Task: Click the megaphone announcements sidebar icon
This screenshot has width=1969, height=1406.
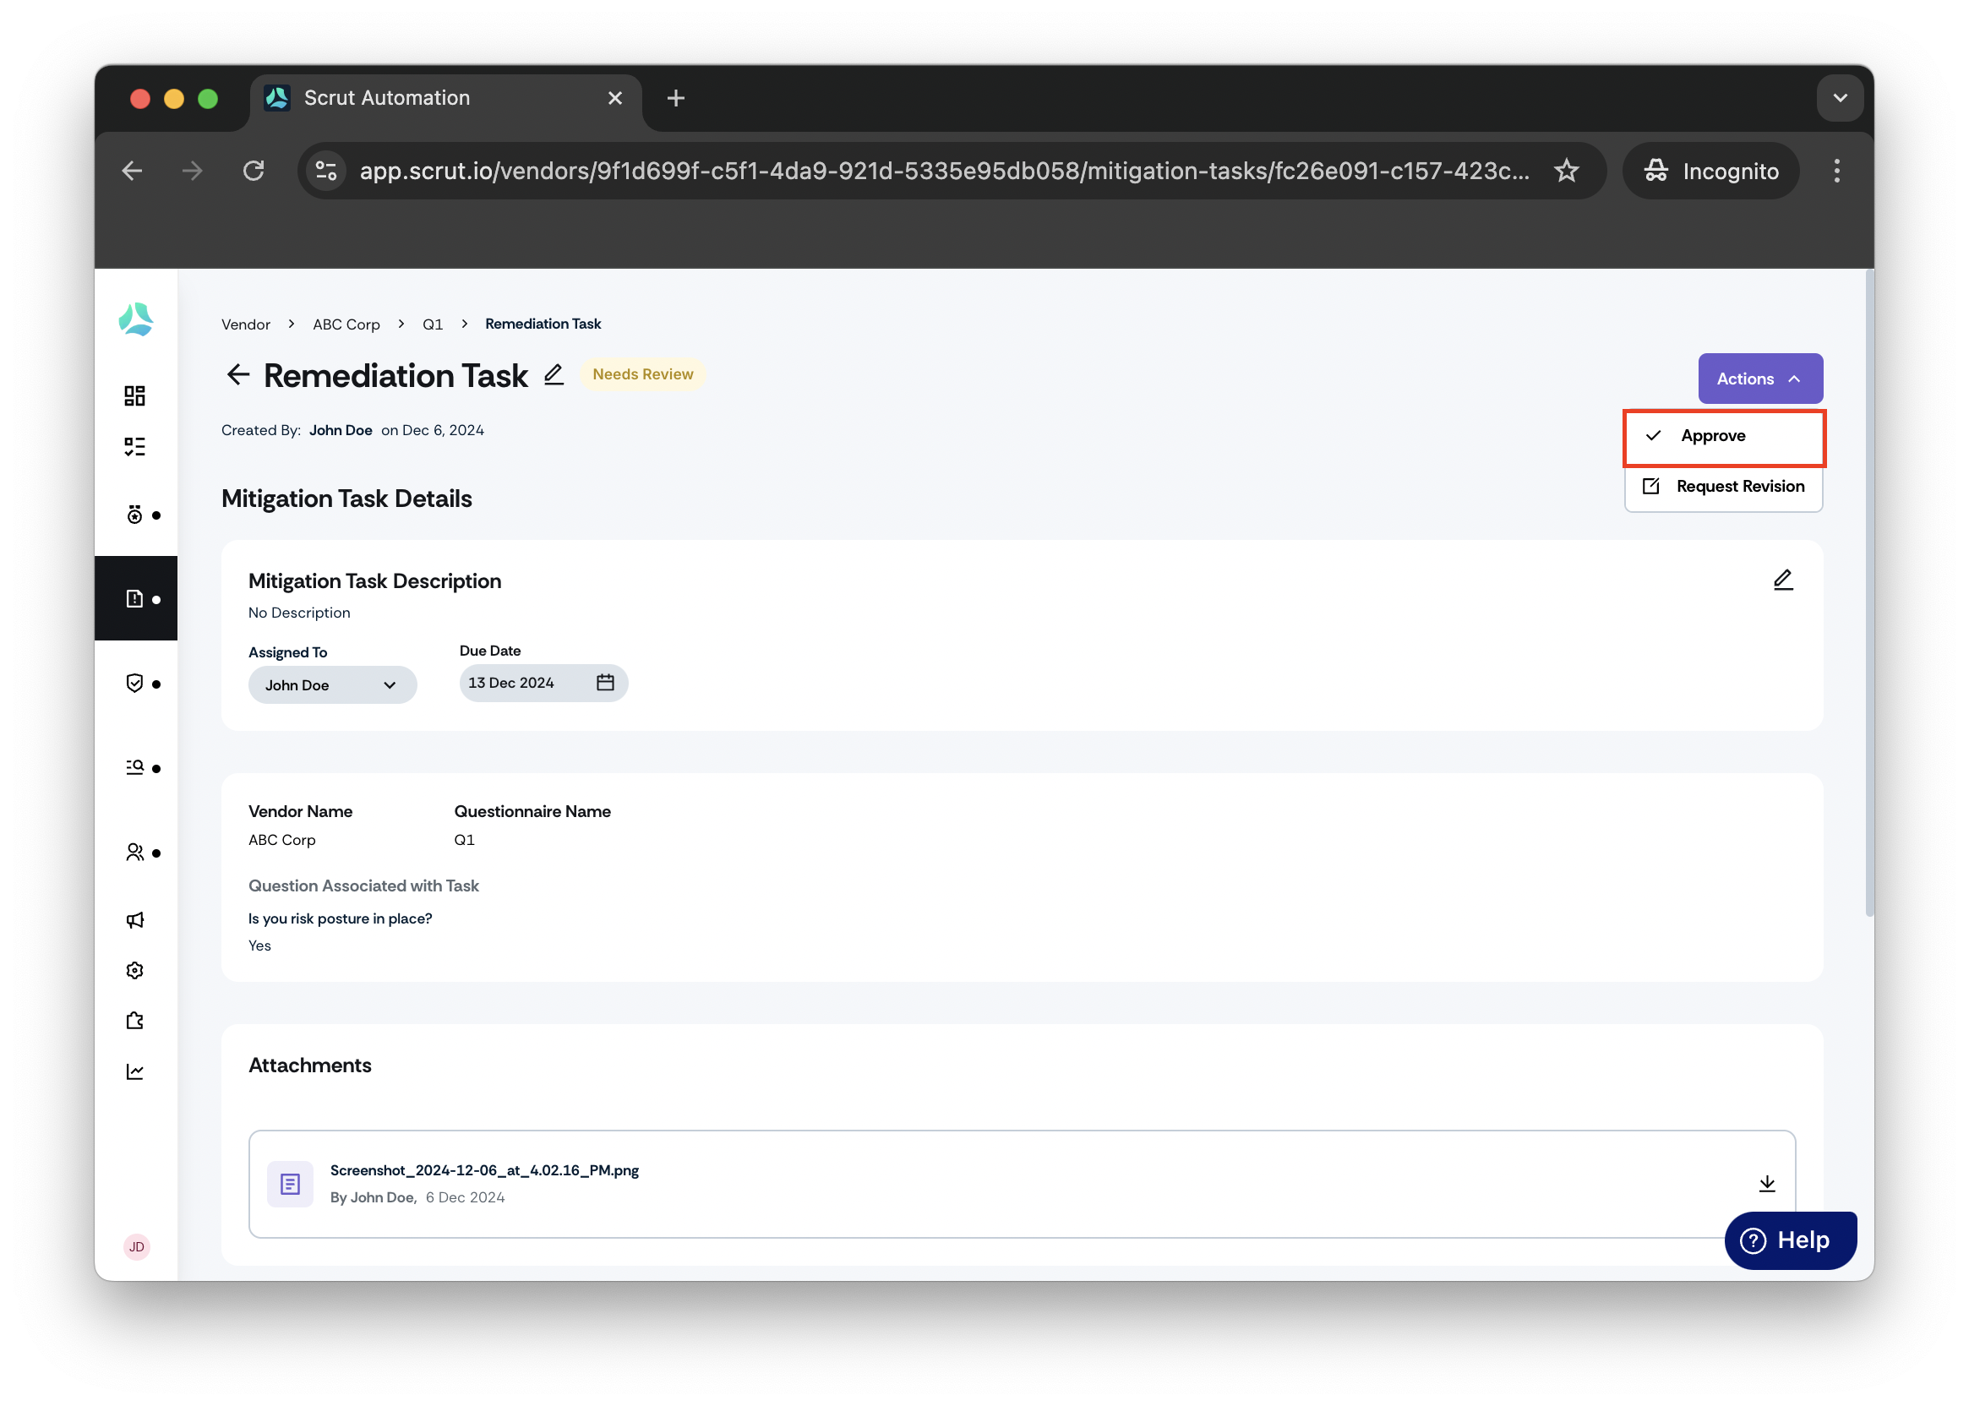Action: tap(134, 919)
